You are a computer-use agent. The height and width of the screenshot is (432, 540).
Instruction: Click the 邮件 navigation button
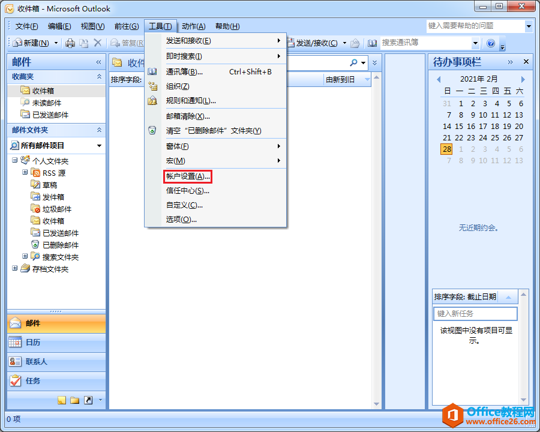[x=56, y=323]
